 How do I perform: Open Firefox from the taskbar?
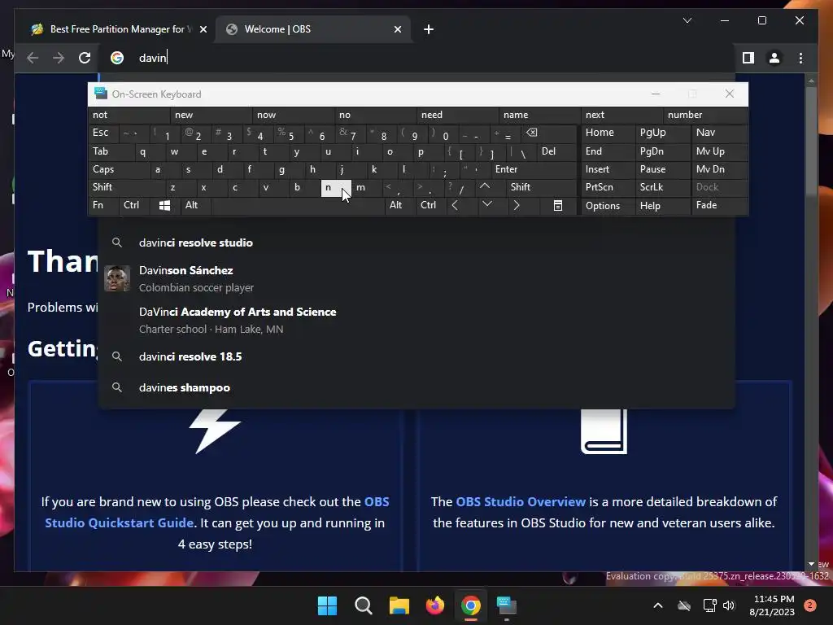(435, 605)
